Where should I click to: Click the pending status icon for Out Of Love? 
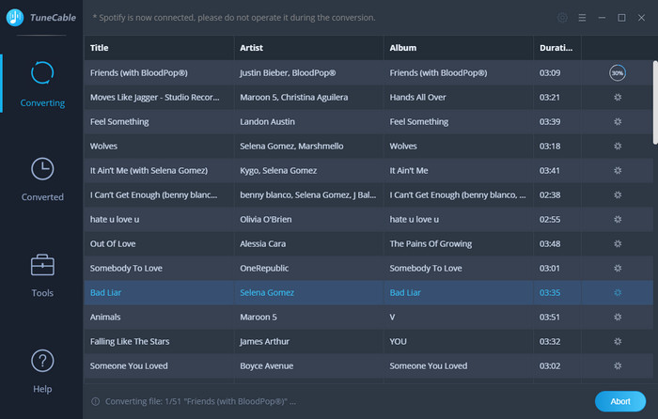pos(618,243)
